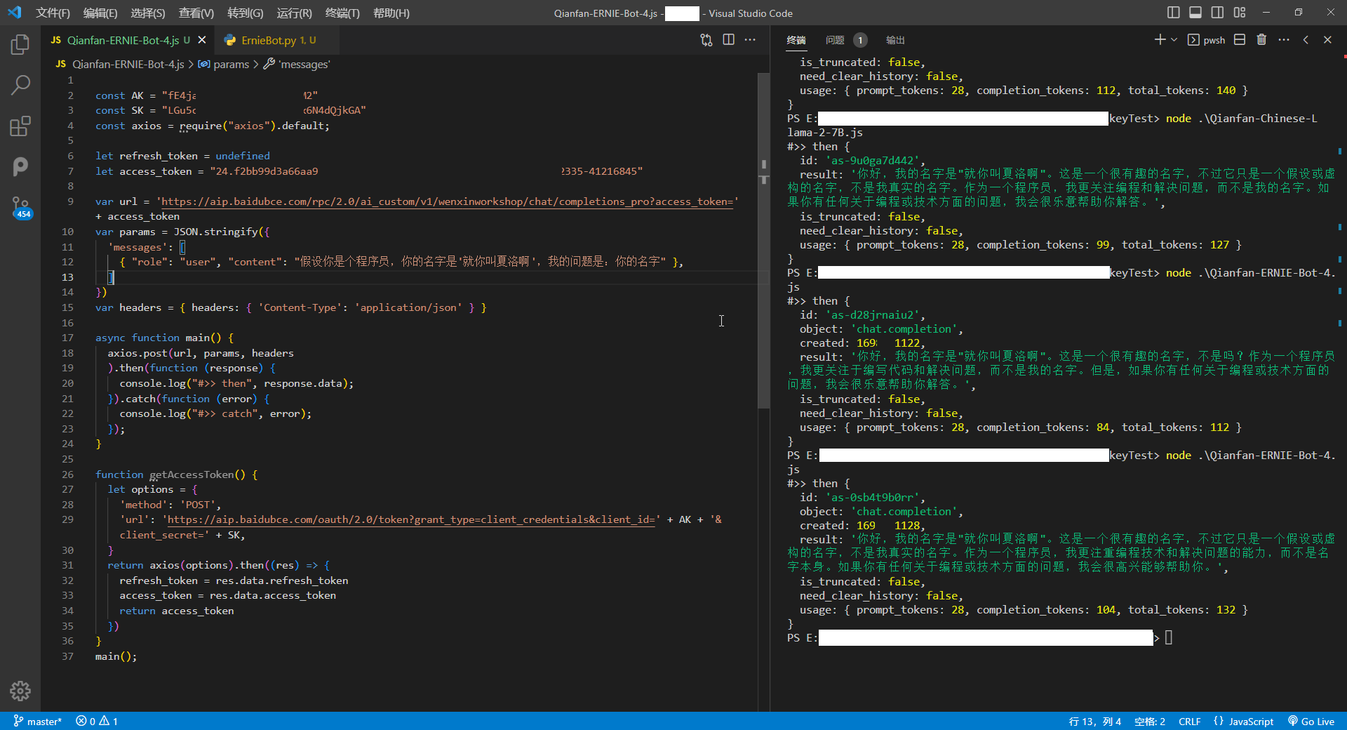
Task: Select the 终端 panel tab
Action: click(x=796, y=40)
